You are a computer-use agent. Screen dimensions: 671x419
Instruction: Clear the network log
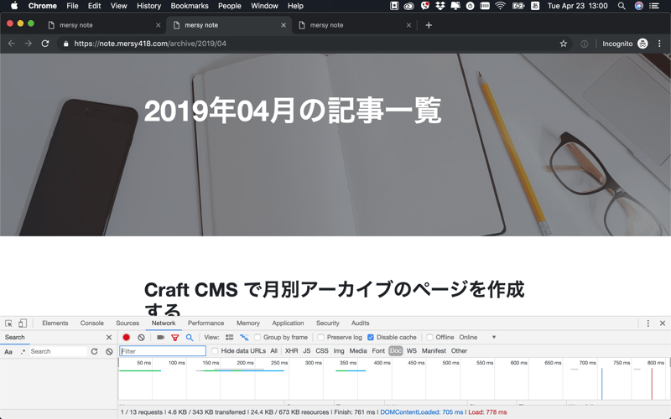tap(141, 338)
